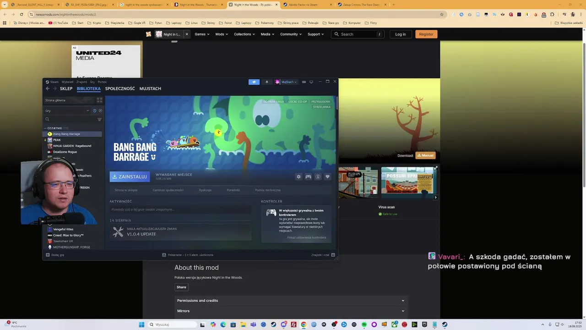Open Steam VR mode icon

(304, 82)
